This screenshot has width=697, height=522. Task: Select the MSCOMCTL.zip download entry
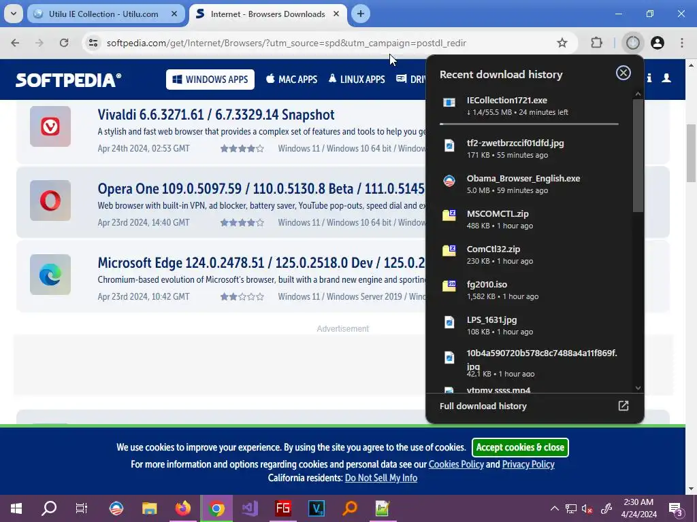[x=529, y=220]
